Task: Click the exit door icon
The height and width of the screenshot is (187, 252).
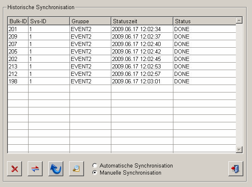Action: [x=235, y=169]
